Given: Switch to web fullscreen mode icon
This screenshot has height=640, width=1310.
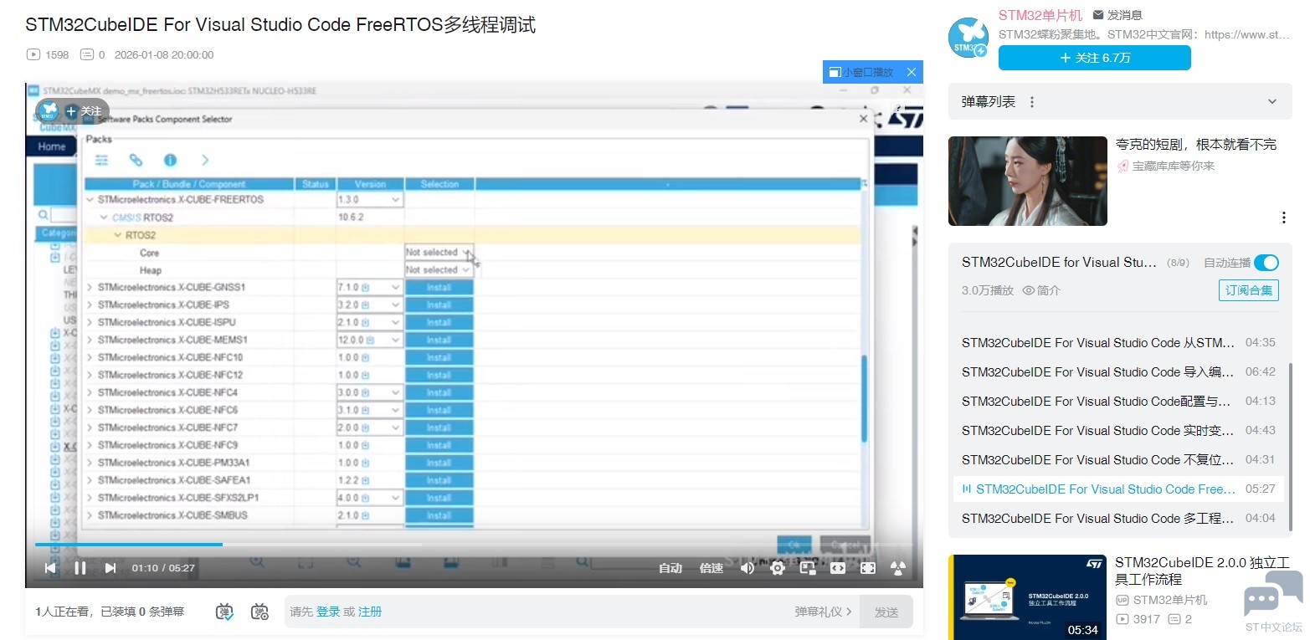Looking at the screenshot, I should coord(837,568).
